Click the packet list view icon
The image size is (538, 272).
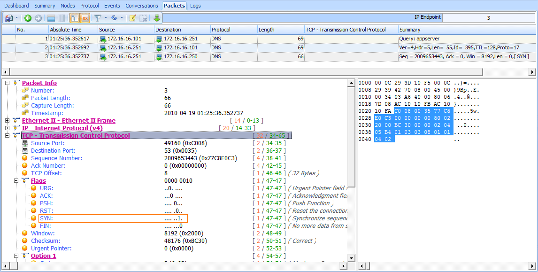pyautogui.click(x=51, y=18)
